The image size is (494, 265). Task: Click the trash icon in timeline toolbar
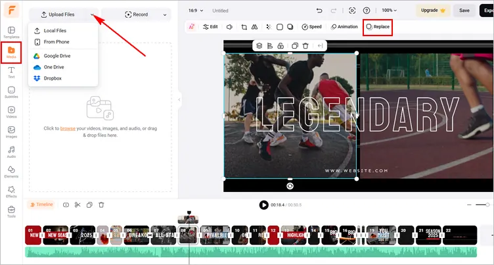101,205
